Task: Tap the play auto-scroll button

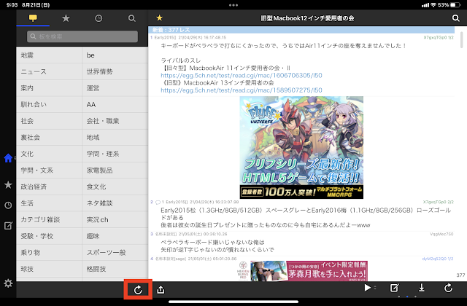Action: pyautogui.click(x=368, y=288)
